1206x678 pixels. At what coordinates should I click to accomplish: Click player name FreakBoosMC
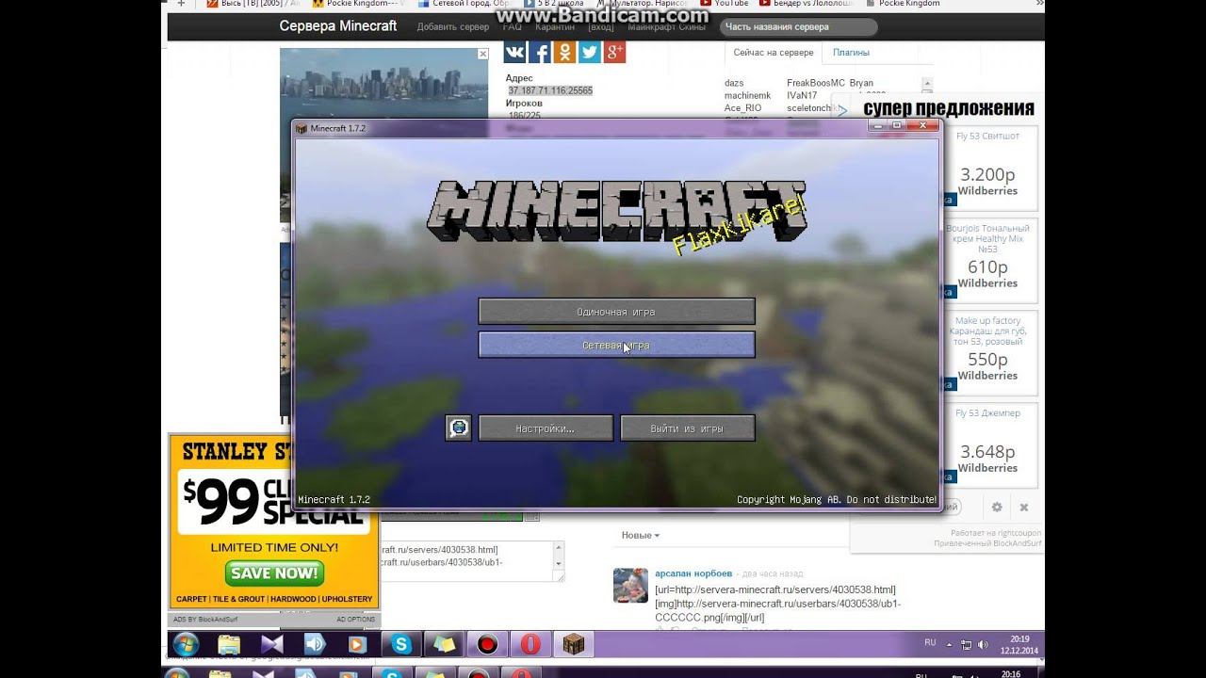[816, 83]
